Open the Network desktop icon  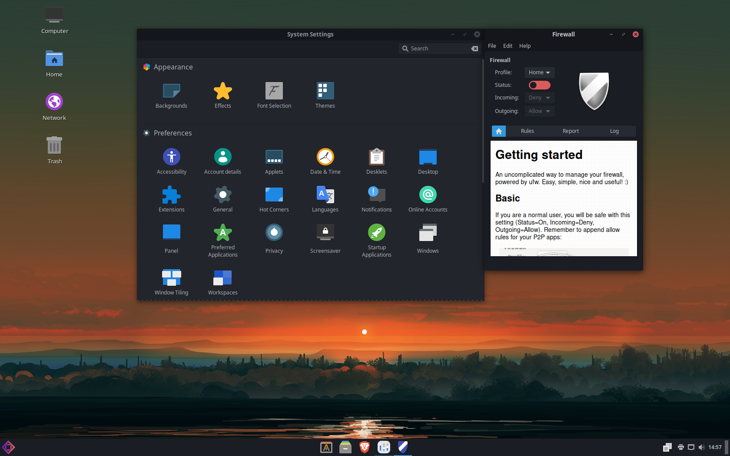click(54, 106)
